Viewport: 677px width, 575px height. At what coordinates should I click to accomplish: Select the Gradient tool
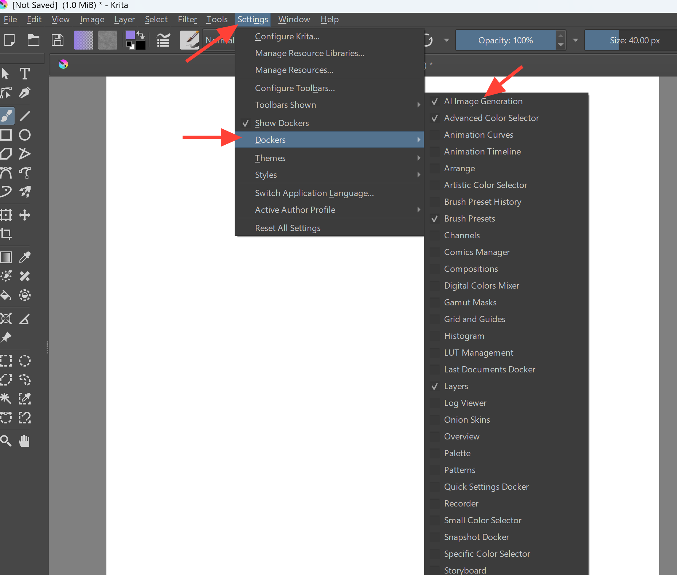tap(6, 257)
